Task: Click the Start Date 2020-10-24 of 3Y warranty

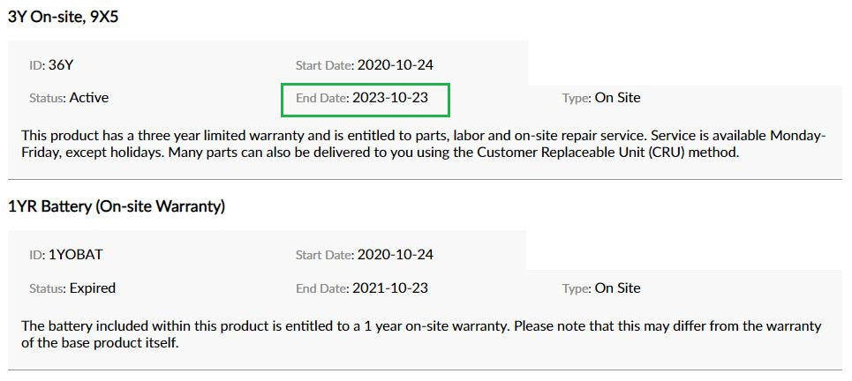Action: pos(395,65)
